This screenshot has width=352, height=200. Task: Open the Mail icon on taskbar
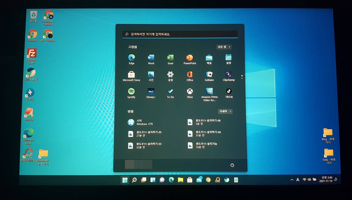click(x=199, y=179)
